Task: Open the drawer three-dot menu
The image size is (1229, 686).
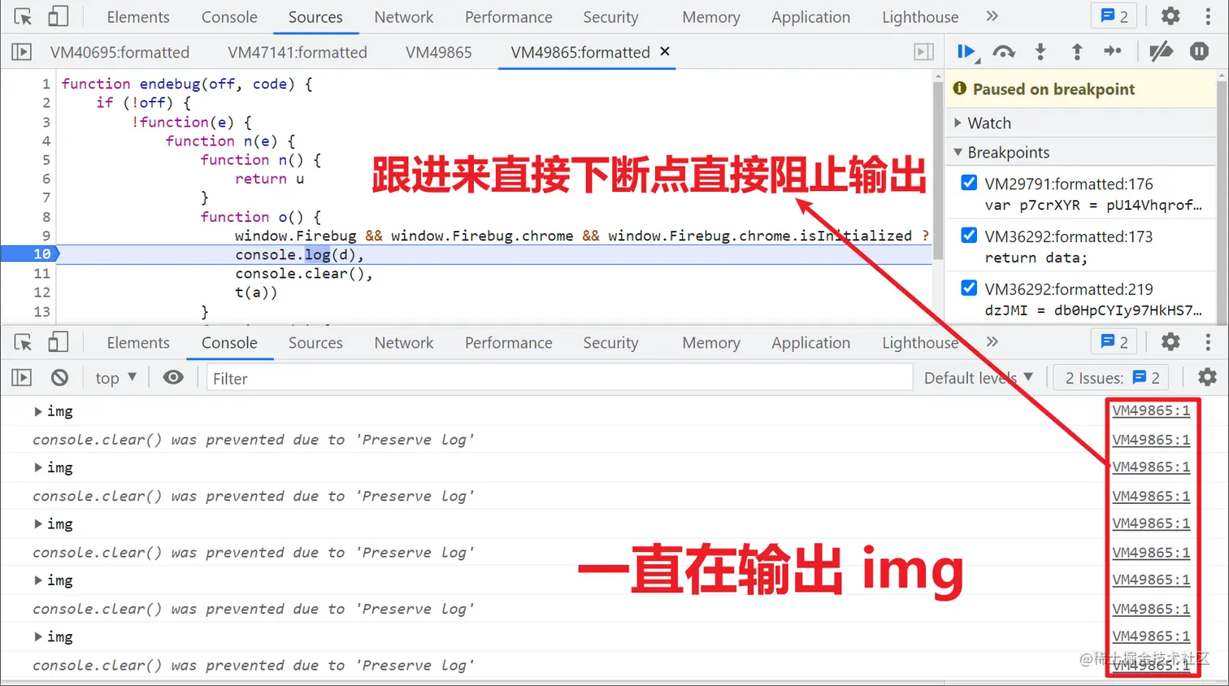Action: pos(1208,342)
